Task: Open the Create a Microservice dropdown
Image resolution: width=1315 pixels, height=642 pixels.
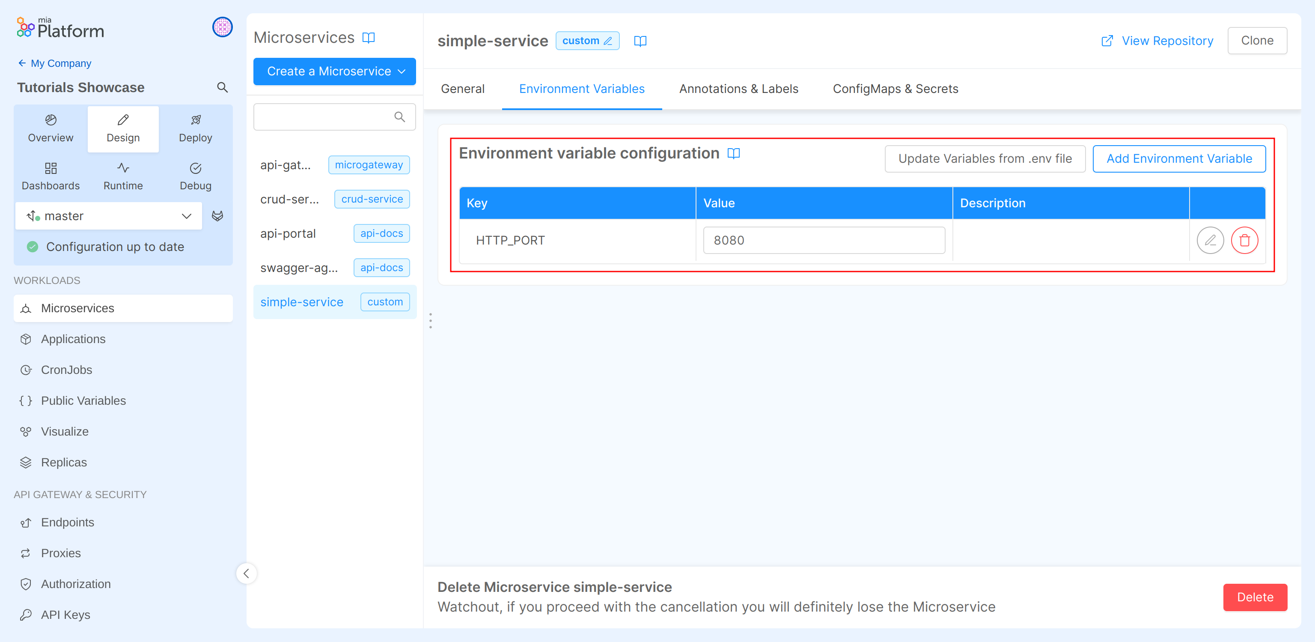Action: (x=334, y=72)
